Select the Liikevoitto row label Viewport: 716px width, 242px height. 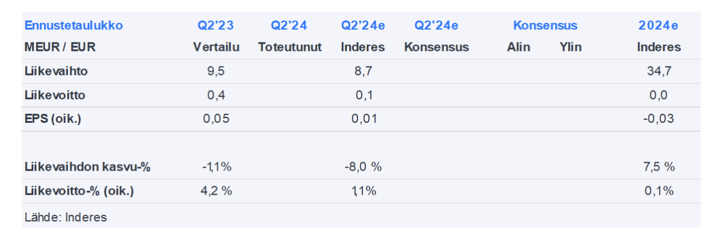click(x=55, y=95)
